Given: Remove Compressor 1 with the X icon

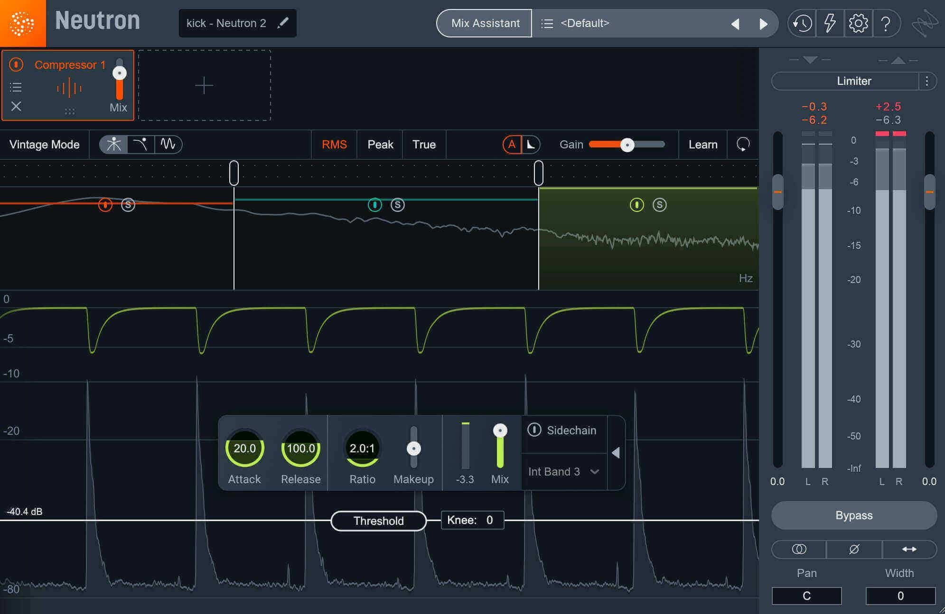Looking at the screenshot, I should click(x=16, y=106).
